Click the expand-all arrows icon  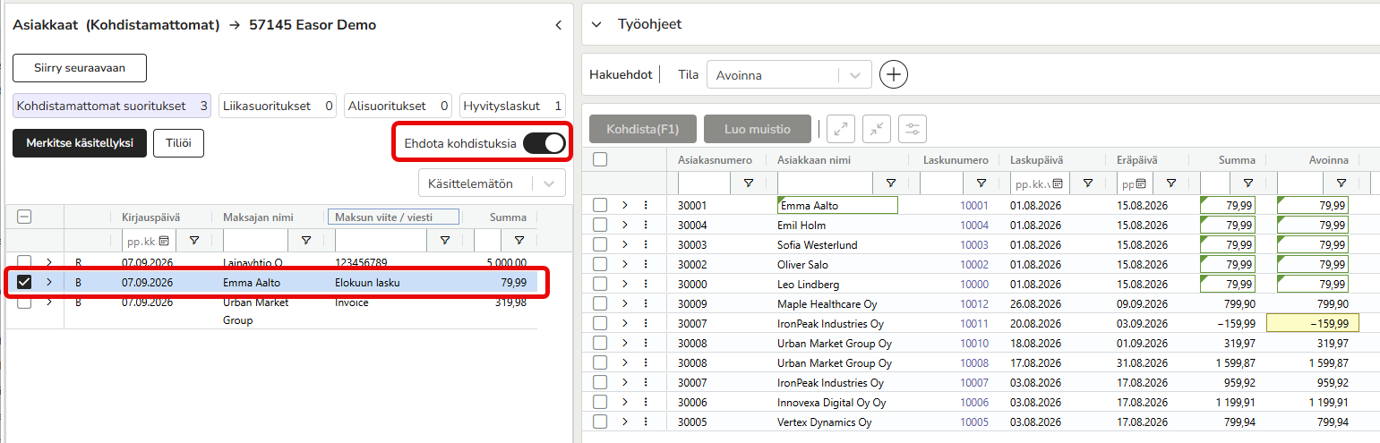[x=840, y=129]
